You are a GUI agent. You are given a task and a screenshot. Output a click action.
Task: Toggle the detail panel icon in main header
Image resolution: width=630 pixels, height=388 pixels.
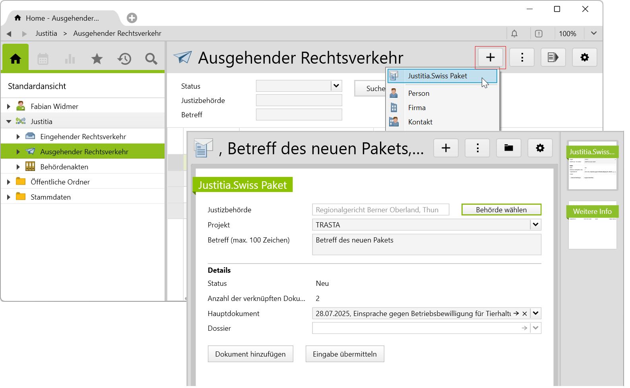[553, 57]
